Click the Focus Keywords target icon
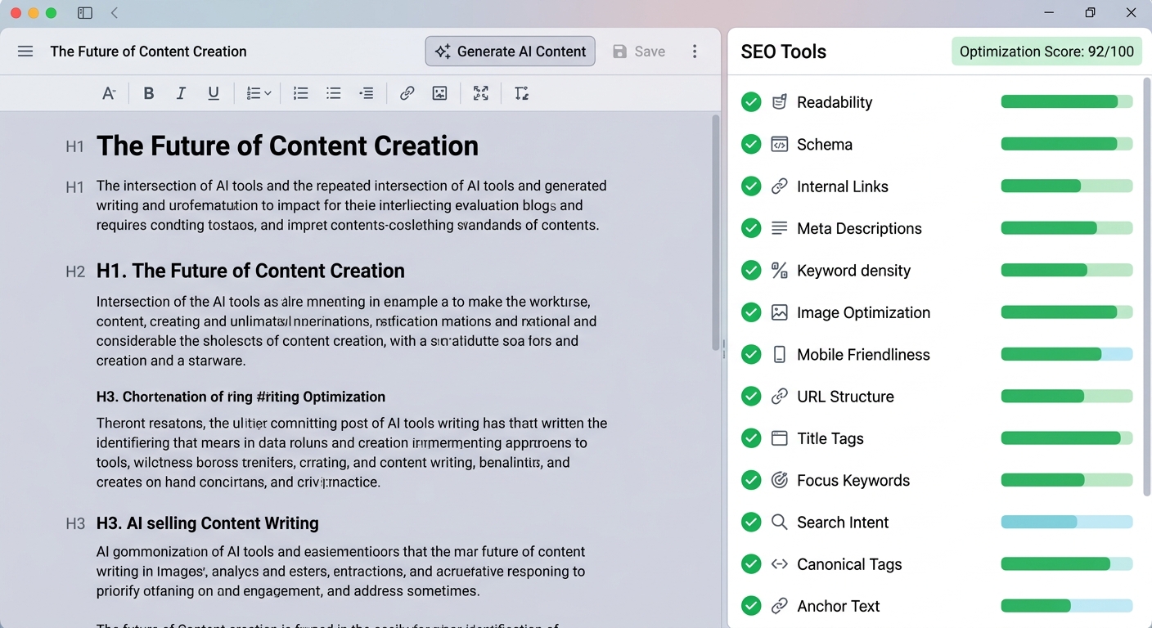This screenshot has height=628, width=1152. point(780,480)
